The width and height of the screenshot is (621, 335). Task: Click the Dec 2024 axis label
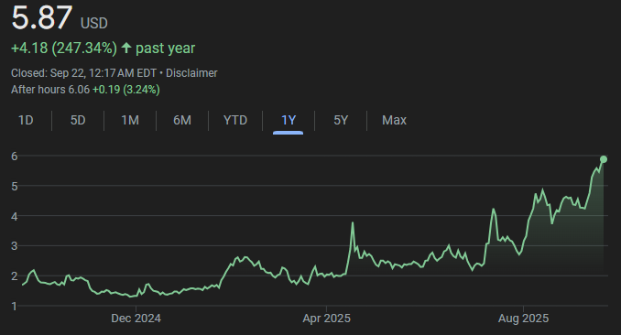[136, 319]
